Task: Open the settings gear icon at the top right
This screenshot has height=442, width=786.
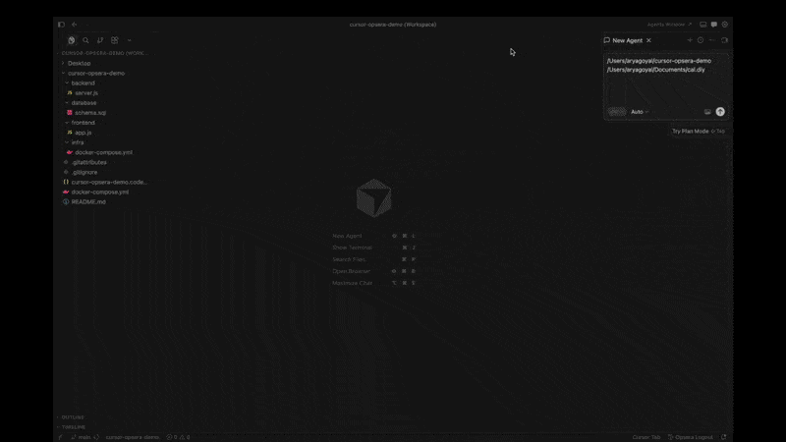Action: coord(725,24)
